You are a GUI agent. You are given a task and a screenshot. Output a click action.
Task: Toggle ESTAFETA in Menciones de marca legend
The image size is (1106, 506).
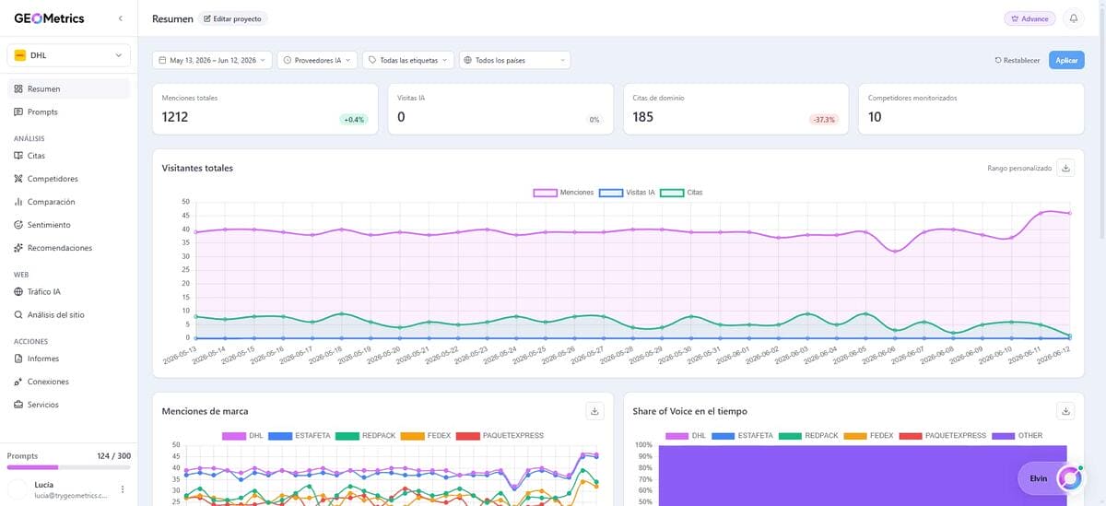300,435
